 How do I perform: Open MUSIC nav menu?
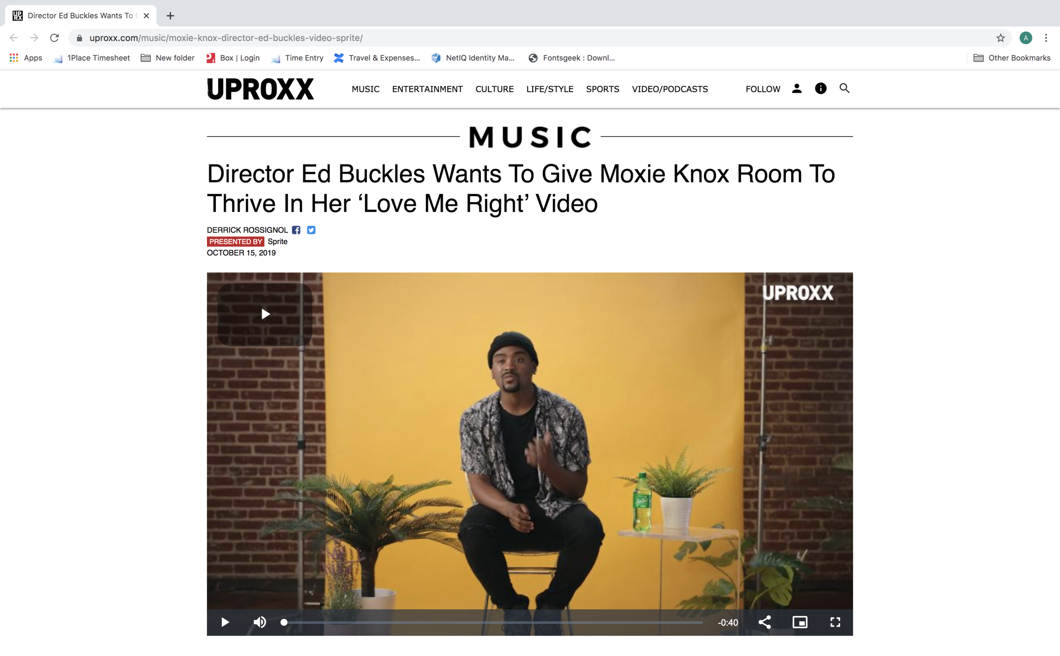[365, 89]
